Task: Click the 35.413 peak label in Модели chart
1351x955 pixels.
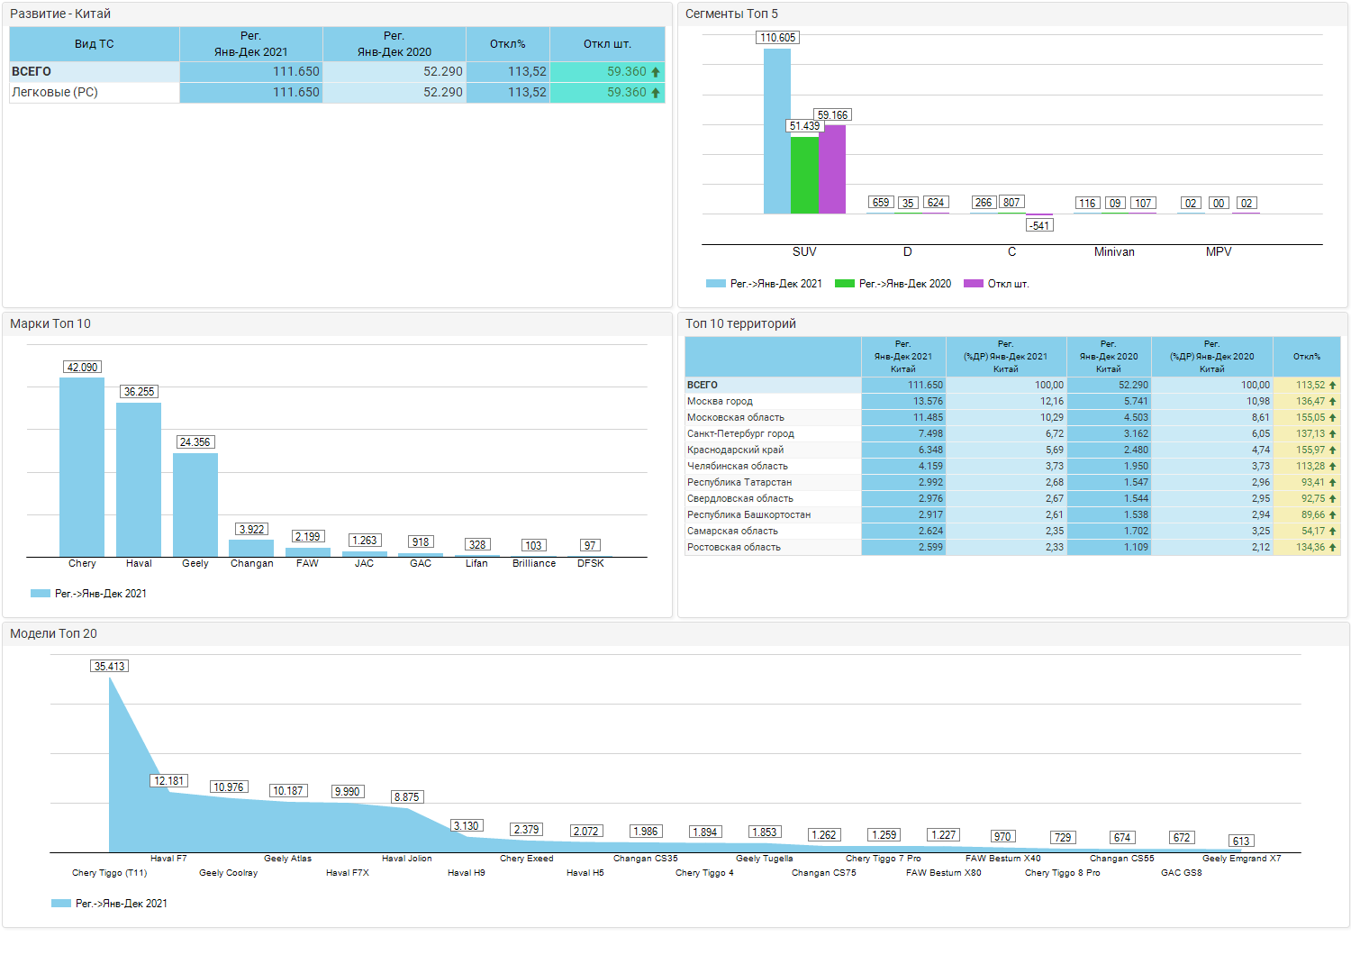Action: coord(110,667)
